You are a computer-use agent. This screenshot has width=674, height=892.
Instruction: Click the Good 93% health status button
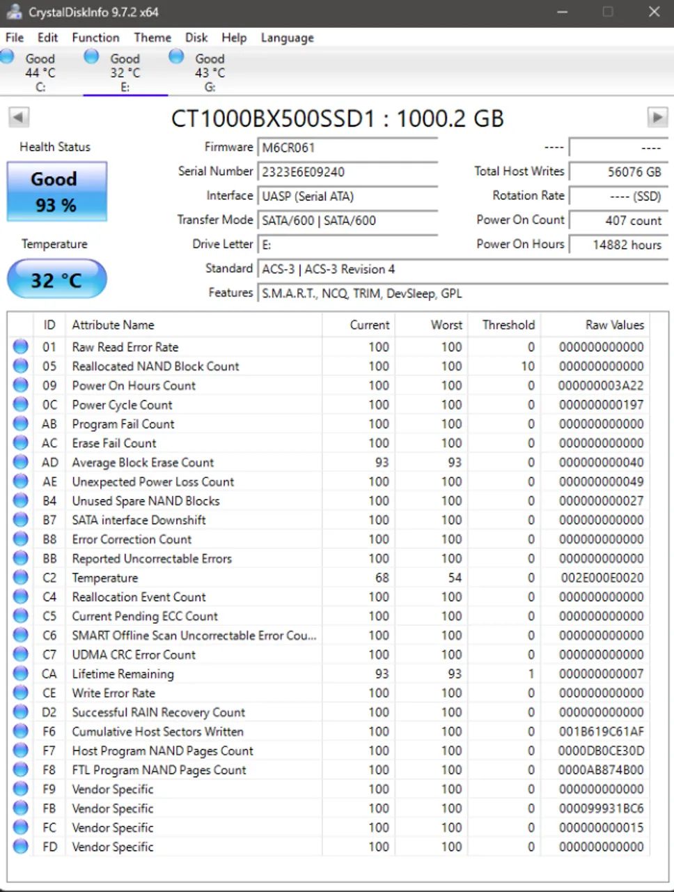(56, 191)
